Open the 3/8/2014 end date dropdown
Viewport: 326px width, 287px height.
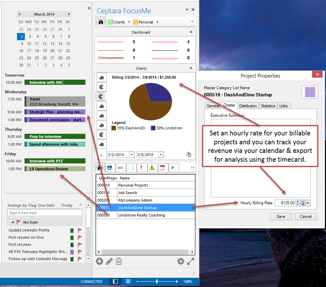(x=161, y=154)
